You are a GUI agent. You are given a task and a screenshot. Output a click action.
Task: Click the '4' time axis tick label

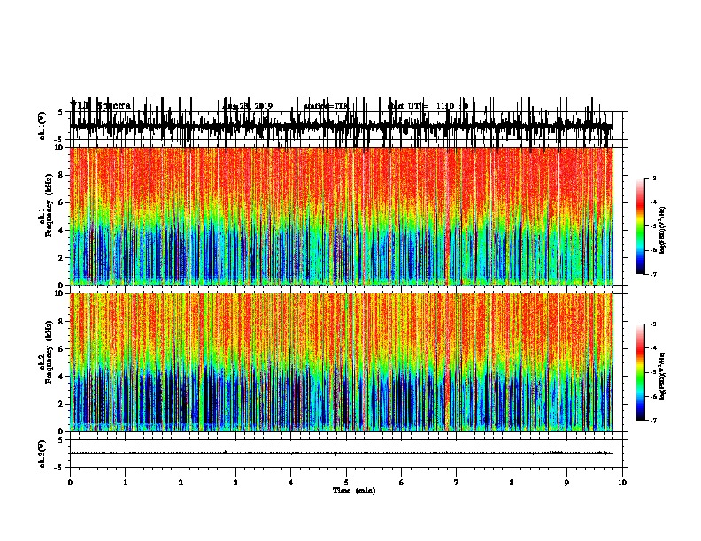pos(291,483)
